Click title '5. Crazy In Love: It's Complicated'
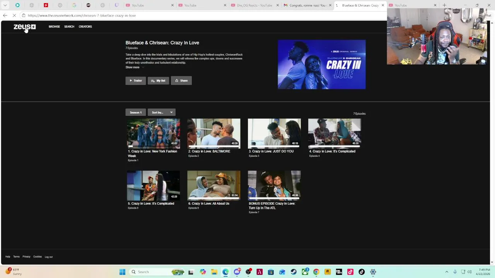Screen dimensions: 495x278 pyautogui.click(x=151, y=203)
